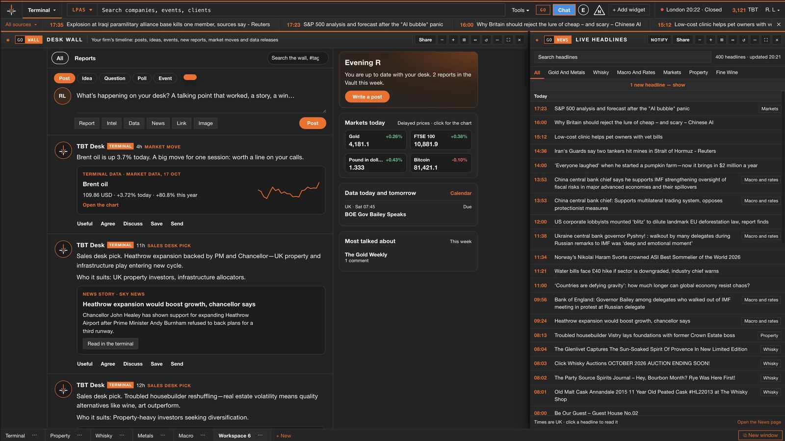Select the Question type pill
The height and width of the screenshot is (441, 785).
point(115,78)
